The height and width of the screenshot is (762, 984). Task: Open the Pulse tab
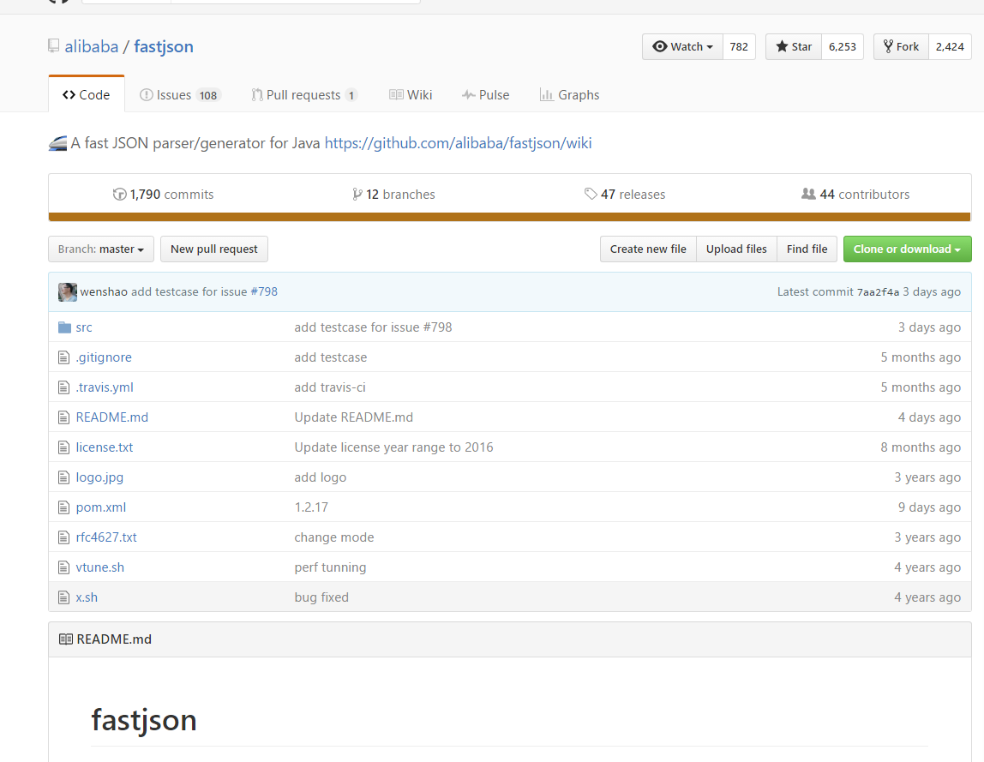tap(486, 95)
